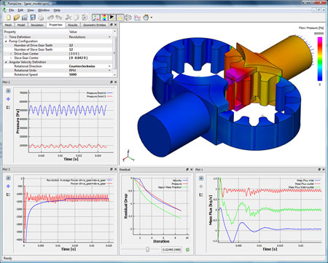This screenshot has width=328, height=263.
Task: Expand the Slave Gear Center row
Action: coord(11,58)
